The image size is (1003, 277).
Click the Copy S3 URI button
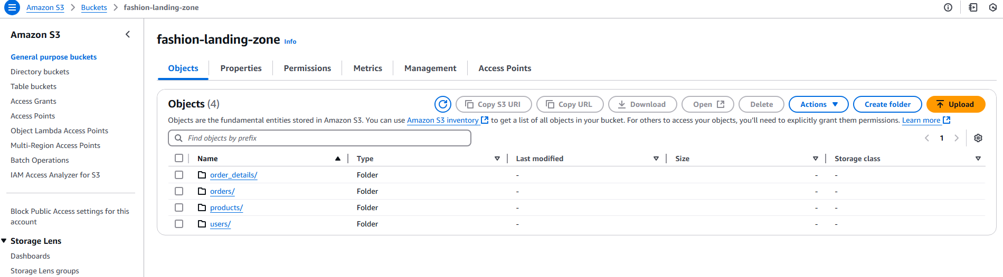494,104
